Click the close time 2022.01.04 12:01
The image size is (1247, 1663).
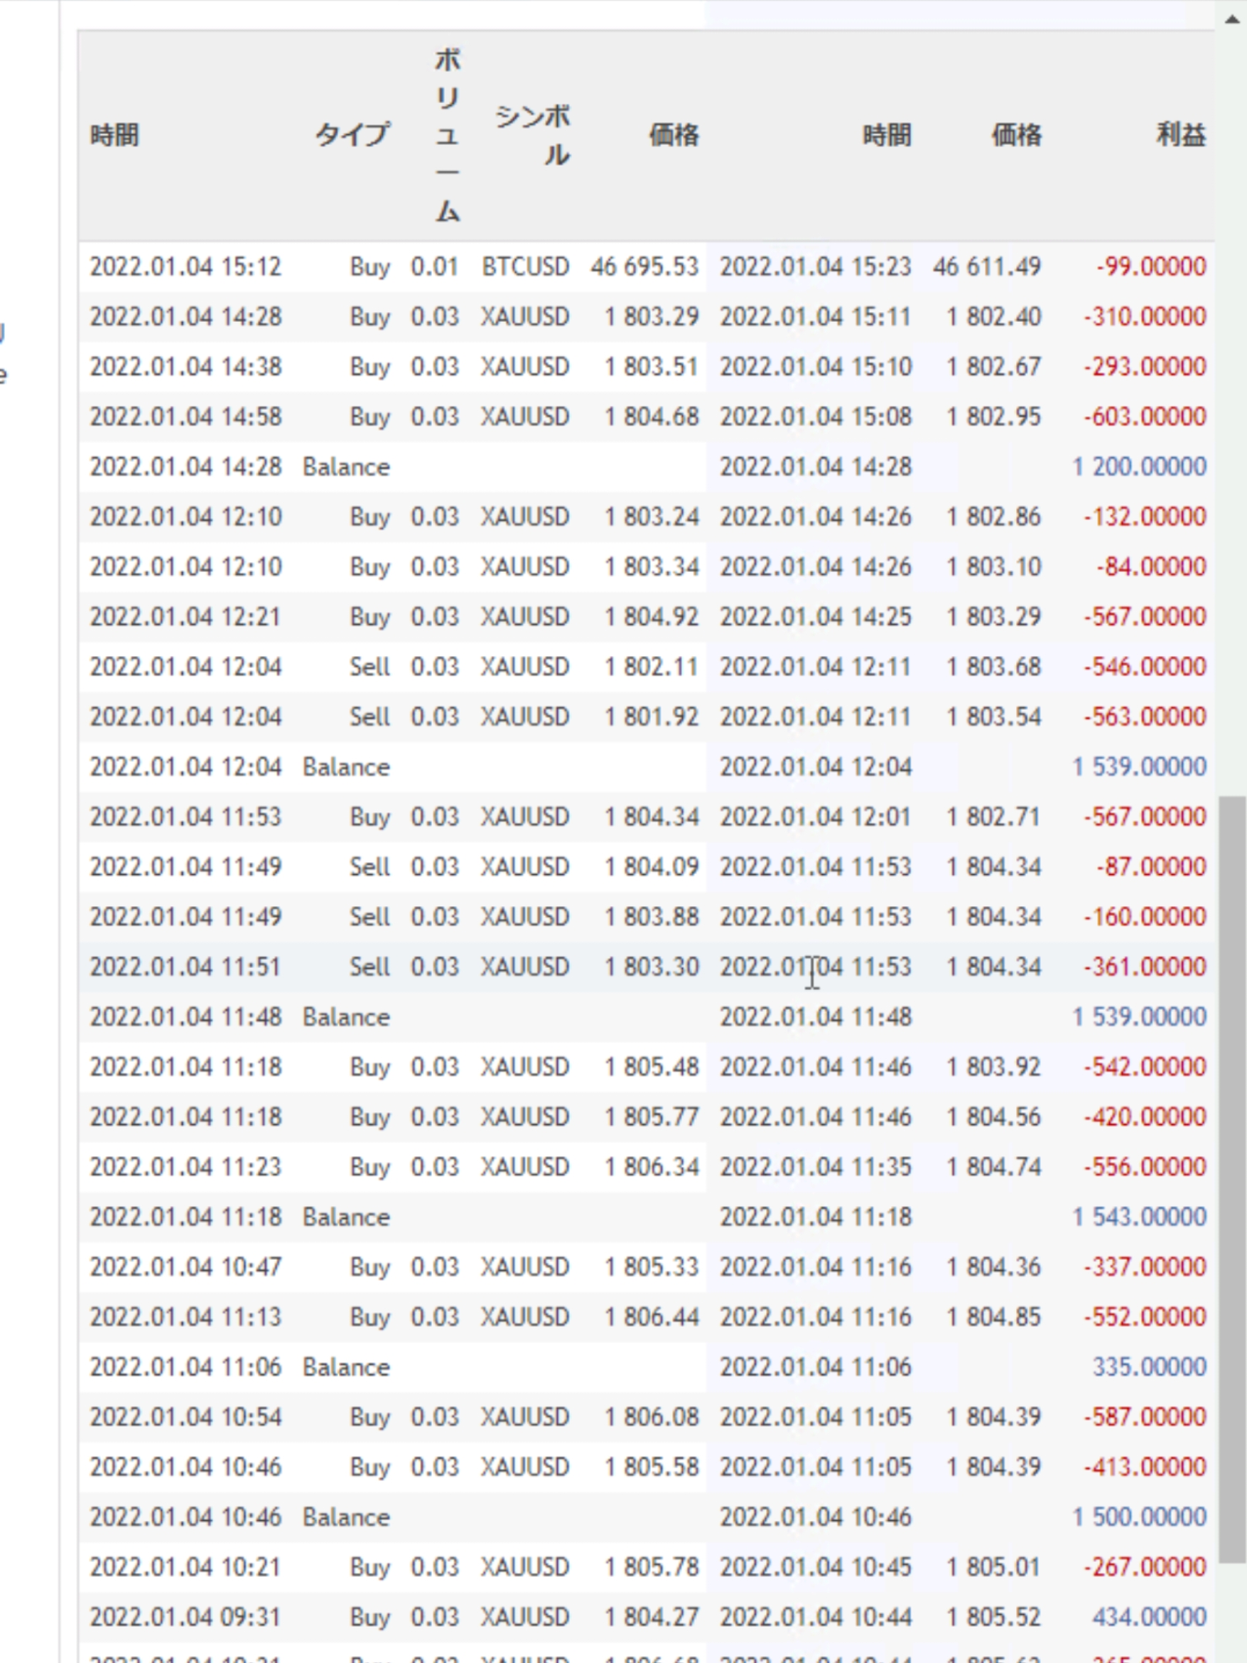(815, 817)
